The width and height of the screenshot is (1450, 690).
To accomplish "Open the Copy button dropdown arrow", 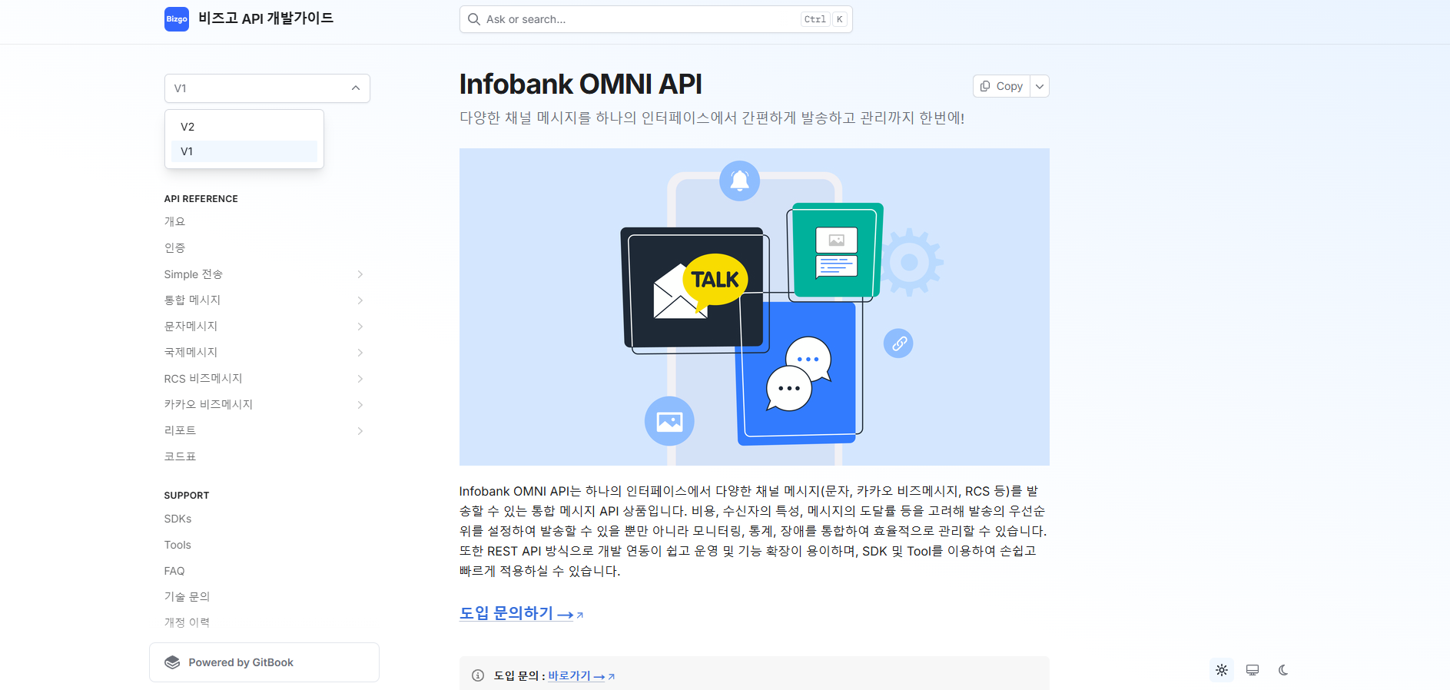I will 1040,86.
